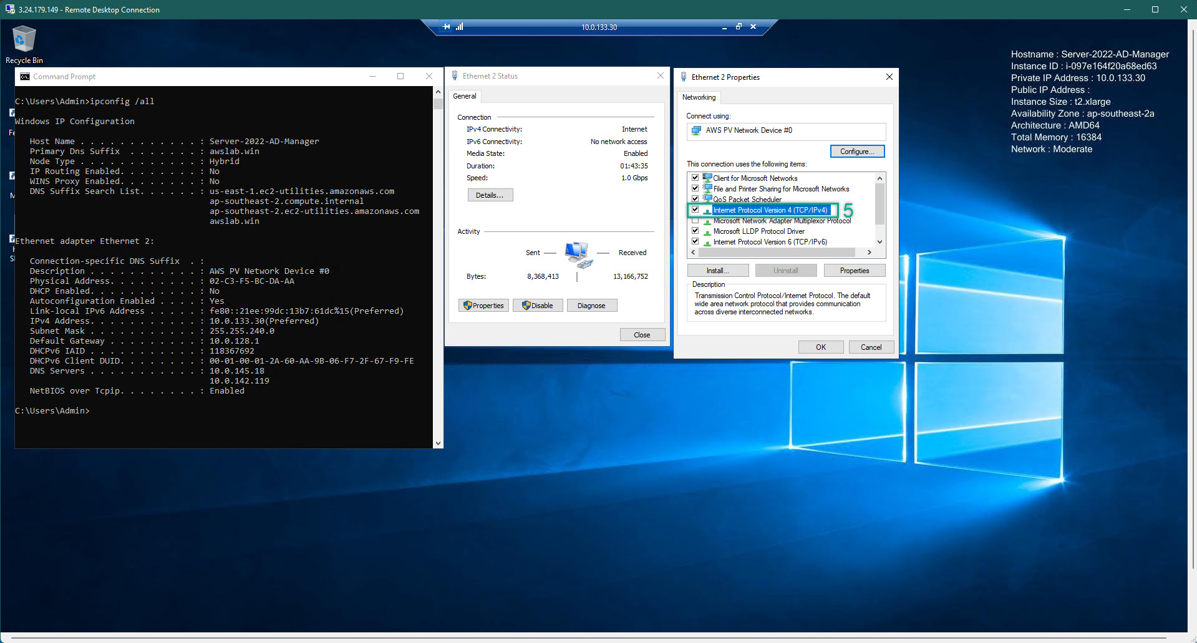Click the Ethernet 2 Properties title icon
Screen dimensions: 1197x643
click(684, 77)
